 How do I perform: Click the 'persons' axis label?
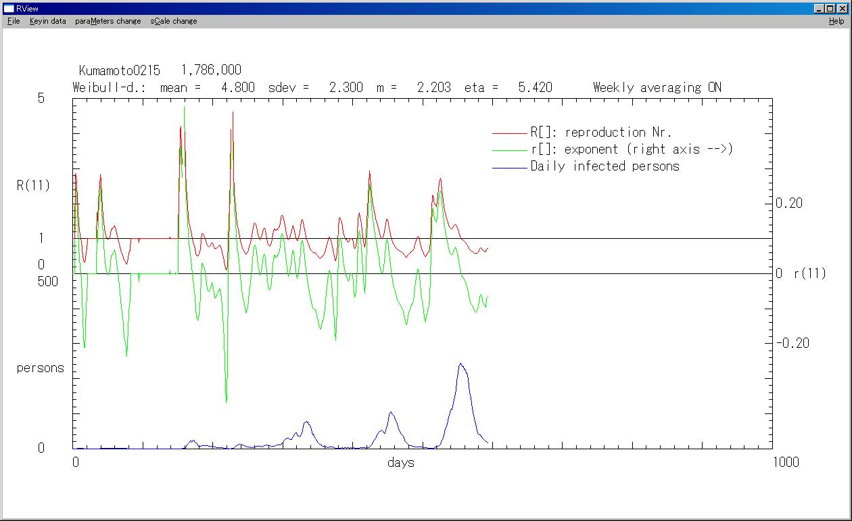(41, 369)
